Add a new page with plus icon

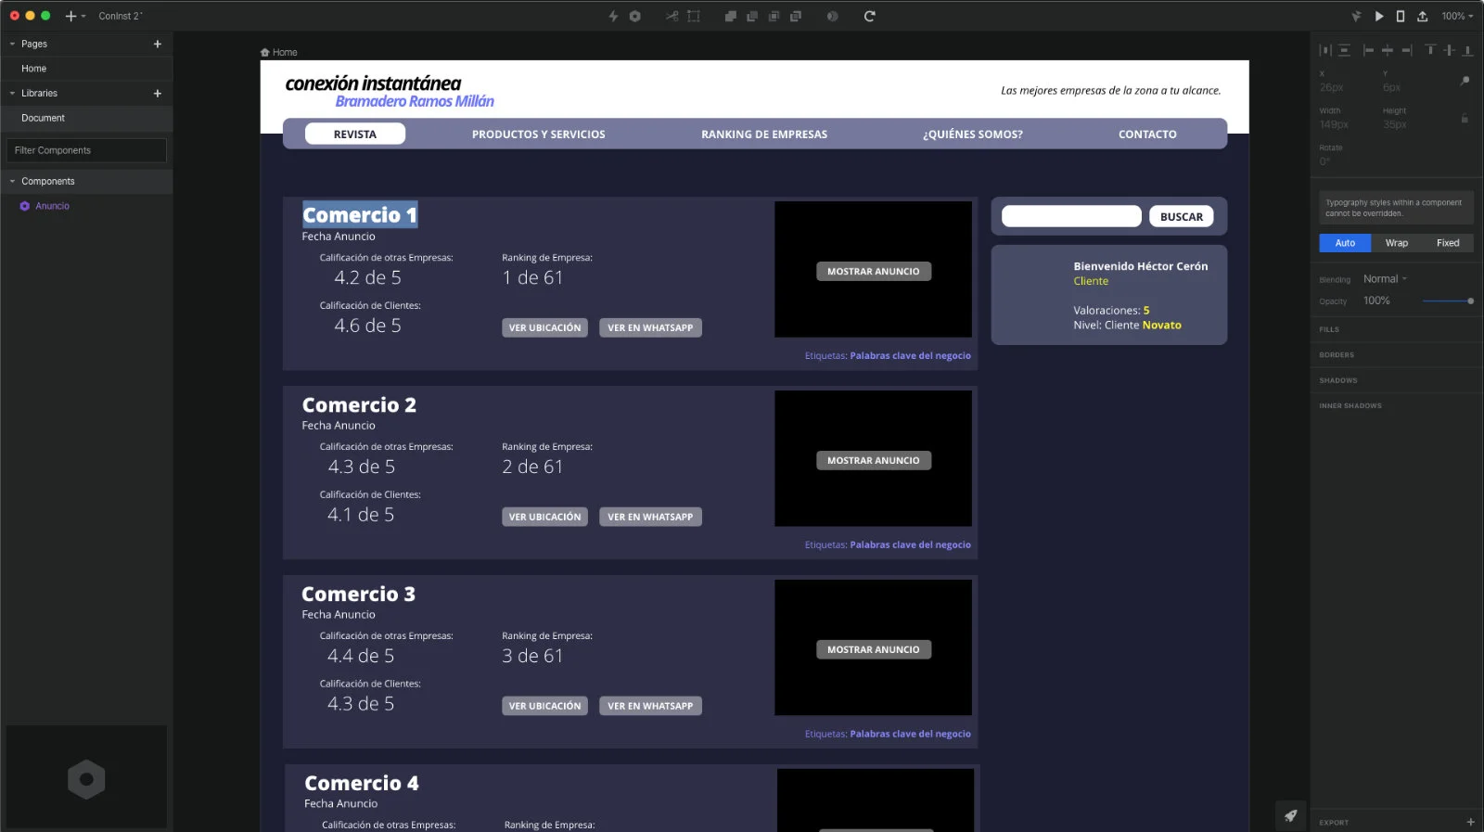click(x=158, y=44)
